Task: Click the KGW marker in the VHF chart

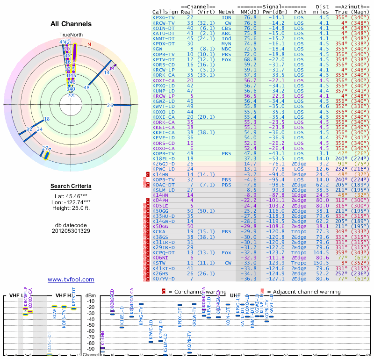Action: click(54, 307)
